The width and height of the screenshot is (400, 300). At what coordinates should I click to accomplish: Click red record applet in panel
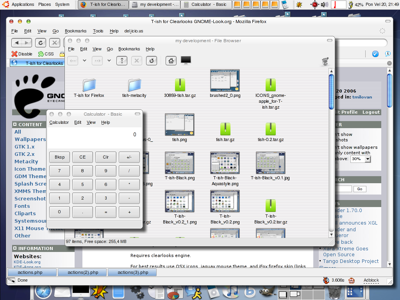pyautogui.click(x=315, y=4)
